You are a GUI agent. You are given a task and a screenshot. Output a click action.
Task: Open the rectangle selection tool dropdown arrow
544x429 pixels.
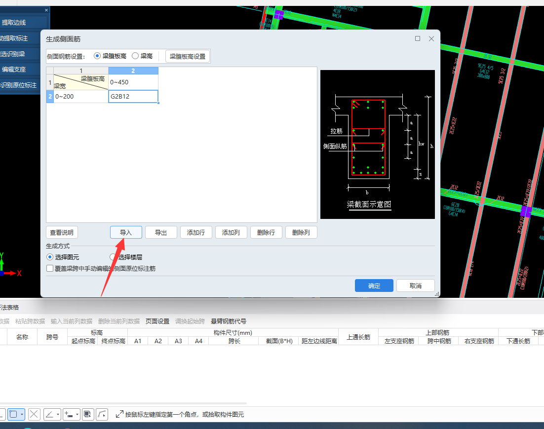[22, 414]
